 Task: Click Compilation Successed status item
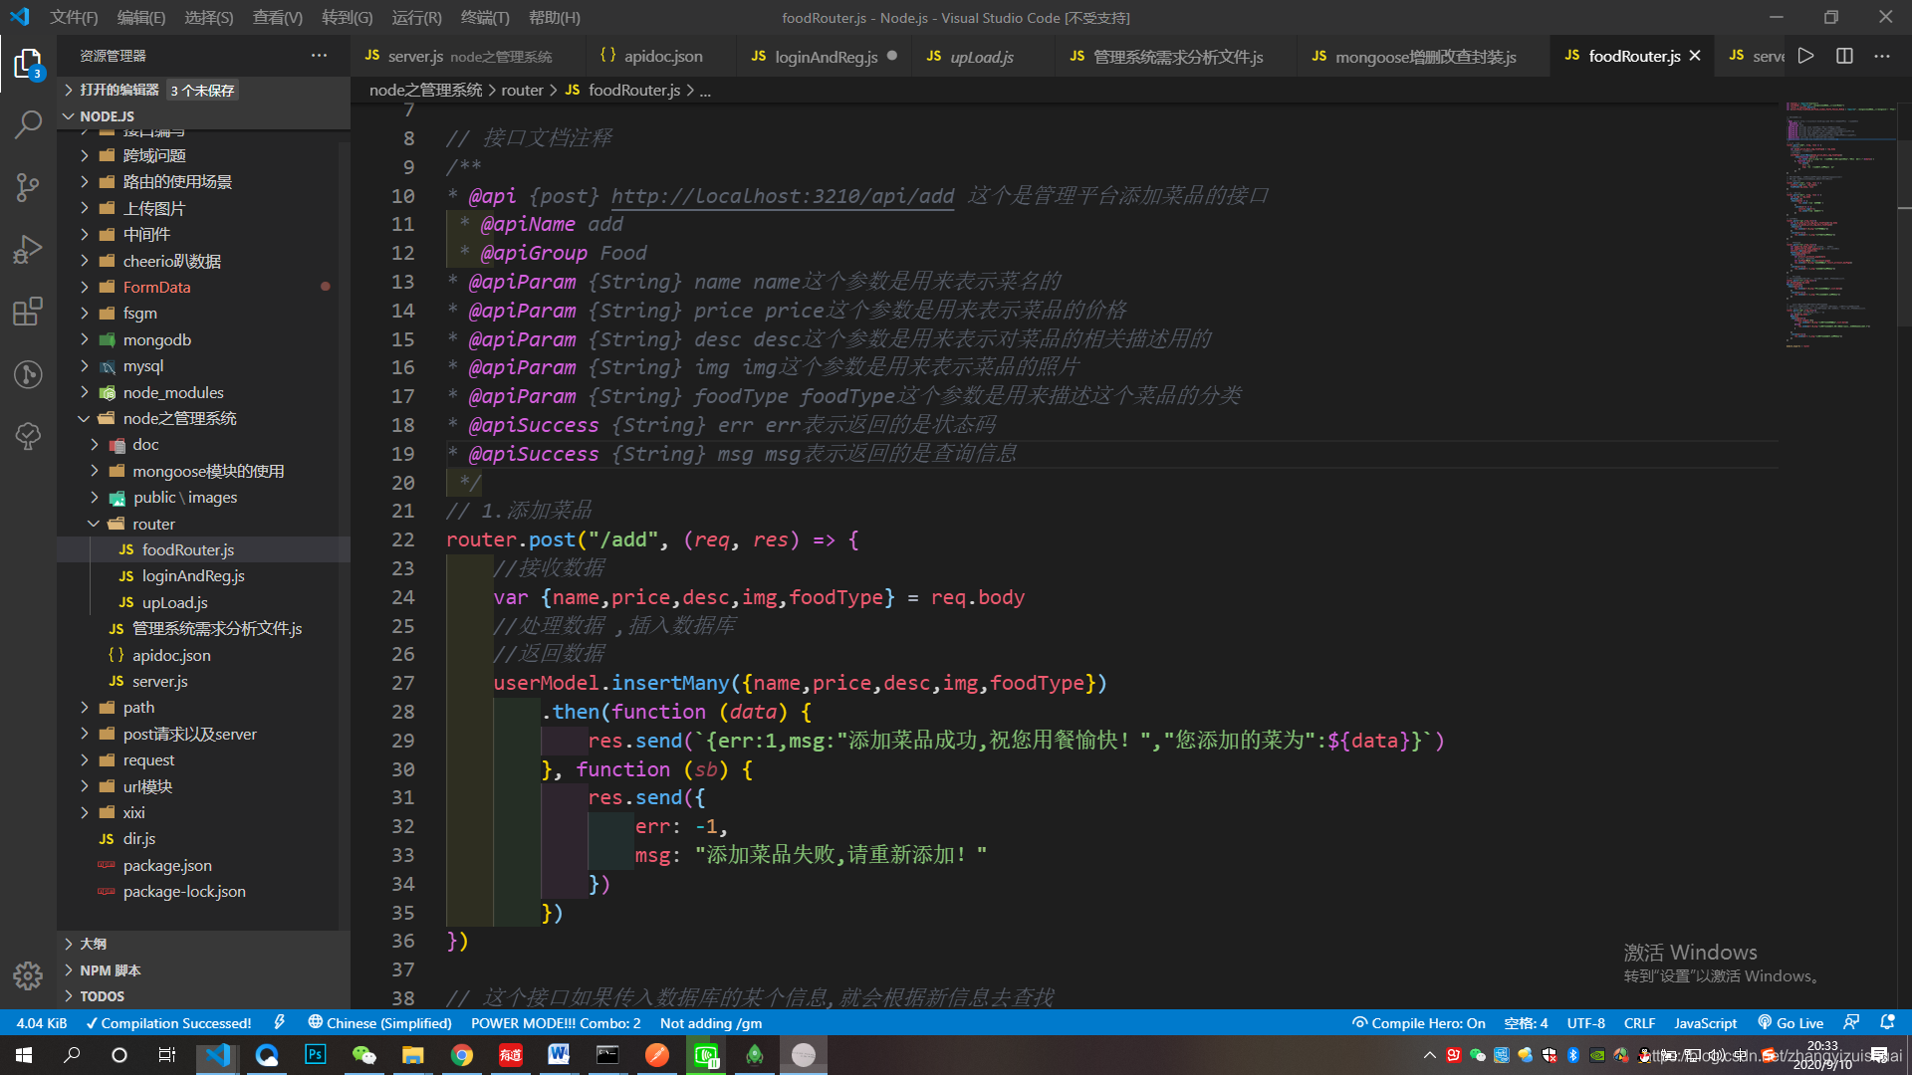[168, 1022]
